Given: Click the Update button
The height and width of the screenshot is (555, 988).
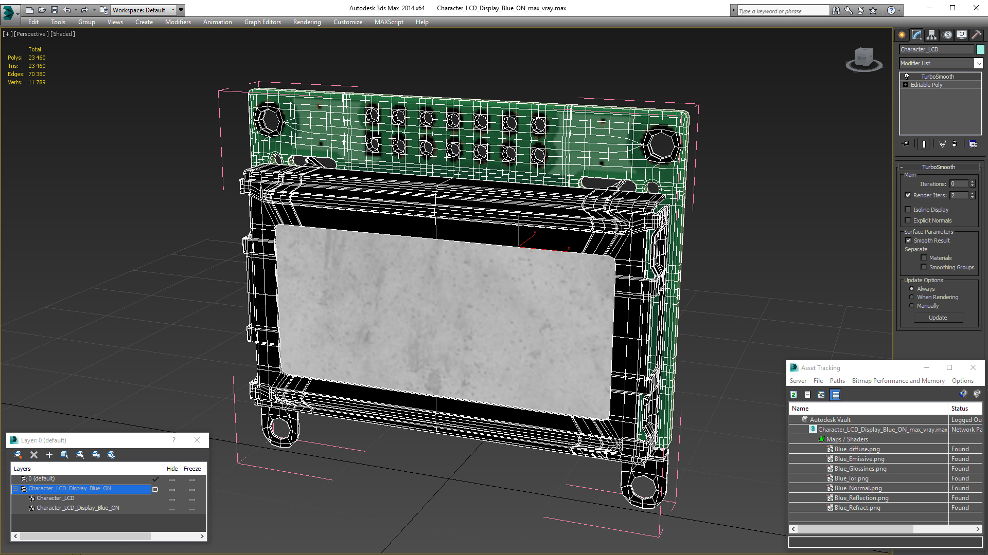Looking at the screenshot, I should pyautogui.click(x=938, y=318).
